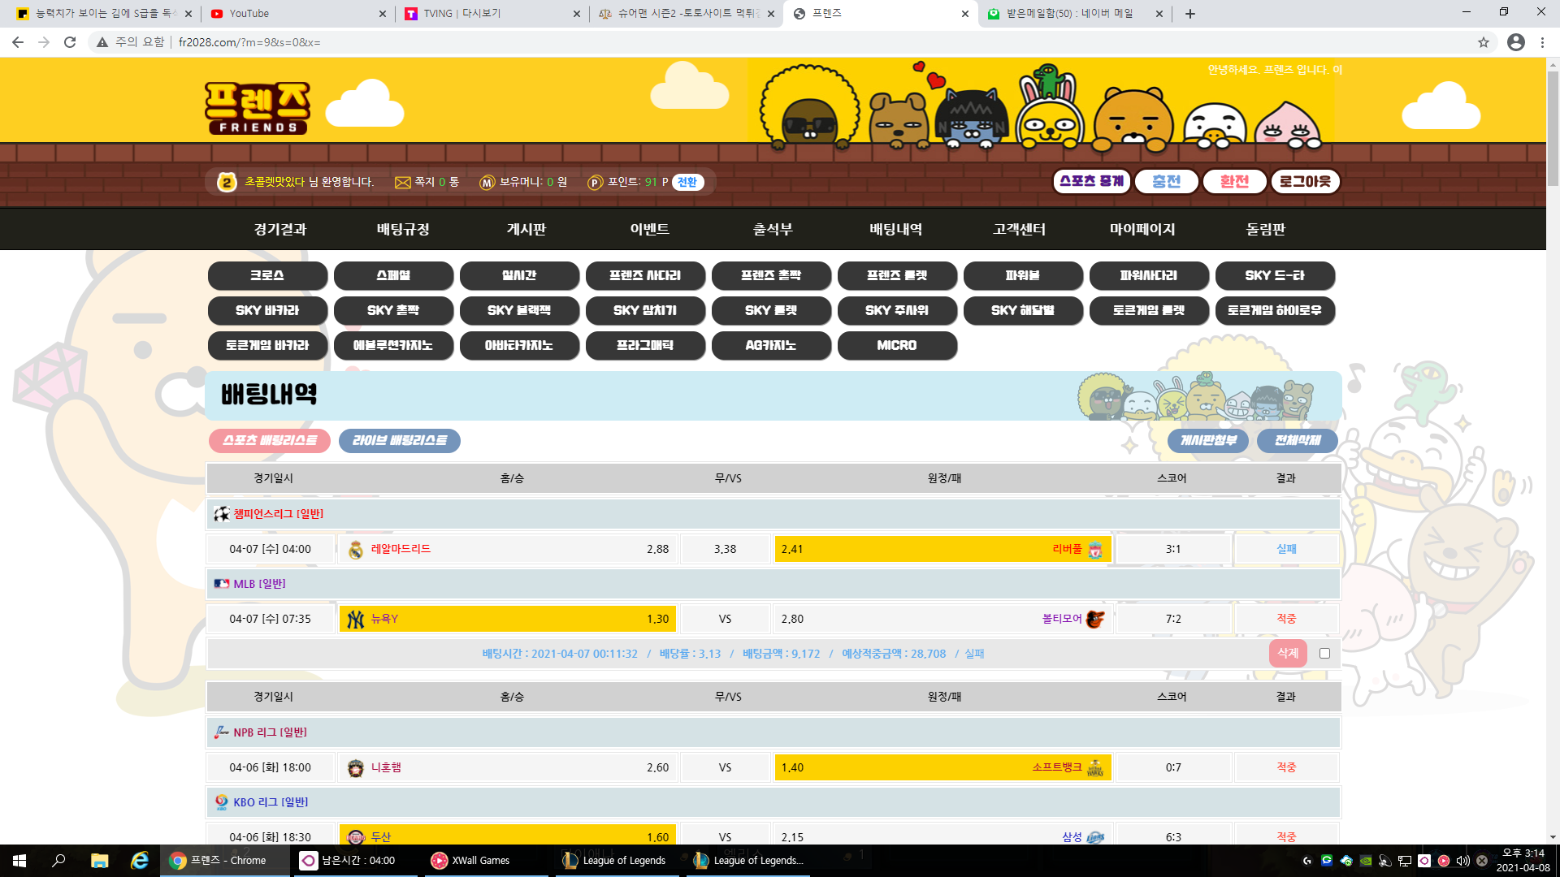Click the Friends logo
Image resolution: width=1560 pixels, height=877 pixels.
(257, 107)
